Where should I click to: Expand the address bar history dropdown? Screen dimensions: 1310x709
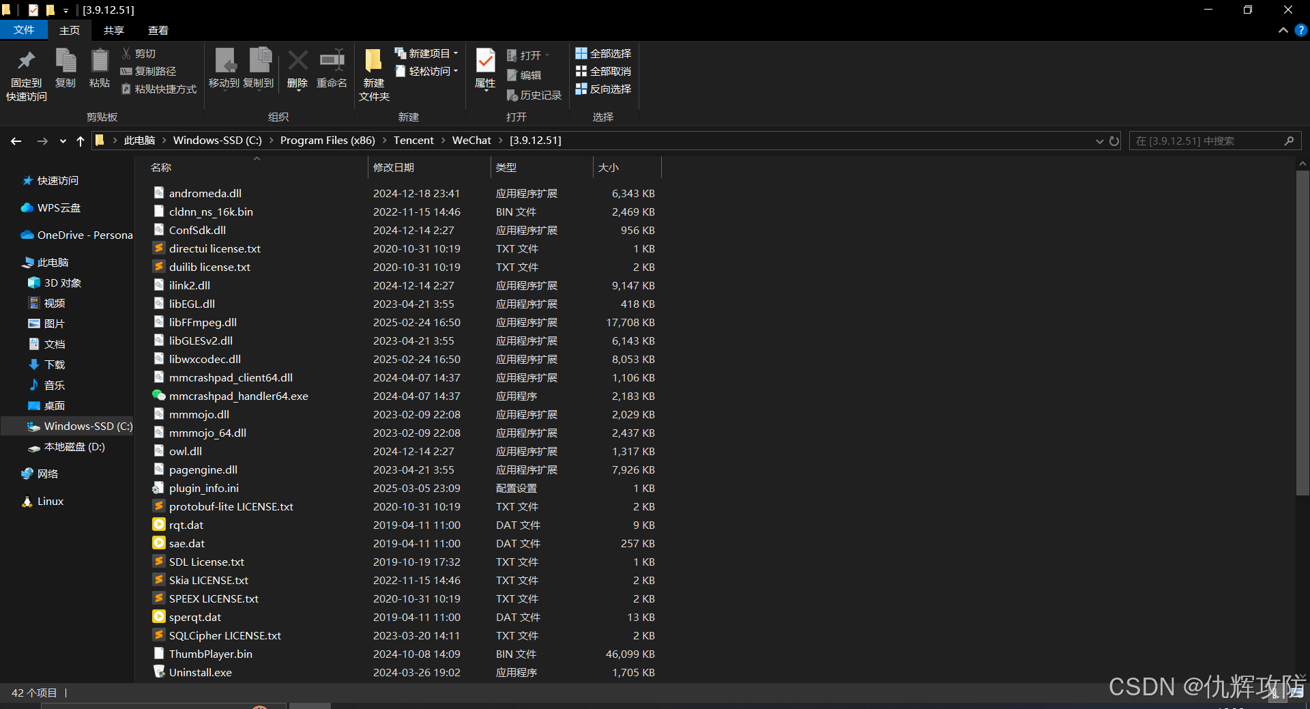pos(1099,141)
